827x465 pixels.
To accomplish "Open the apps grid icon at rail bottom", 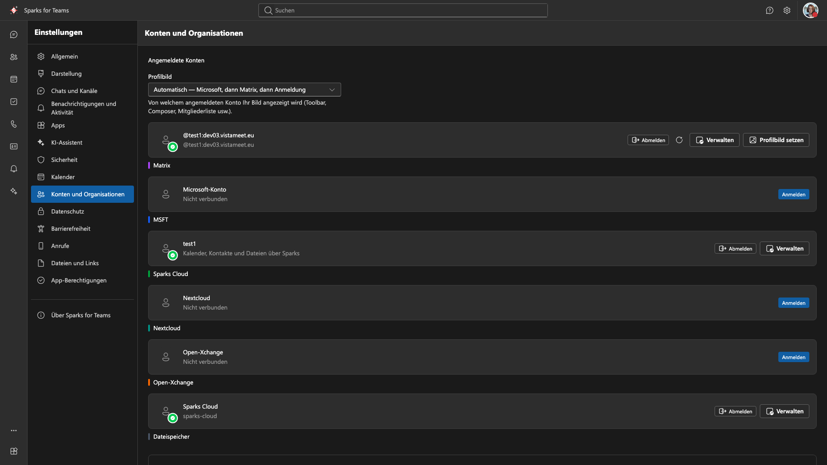I will point(14,451).
